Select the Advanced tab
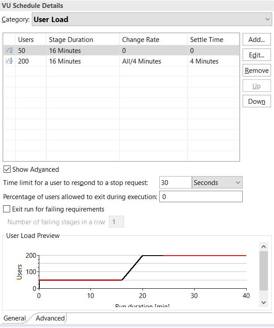This screenshot has width=274, height=328. (x=50, y=318)
